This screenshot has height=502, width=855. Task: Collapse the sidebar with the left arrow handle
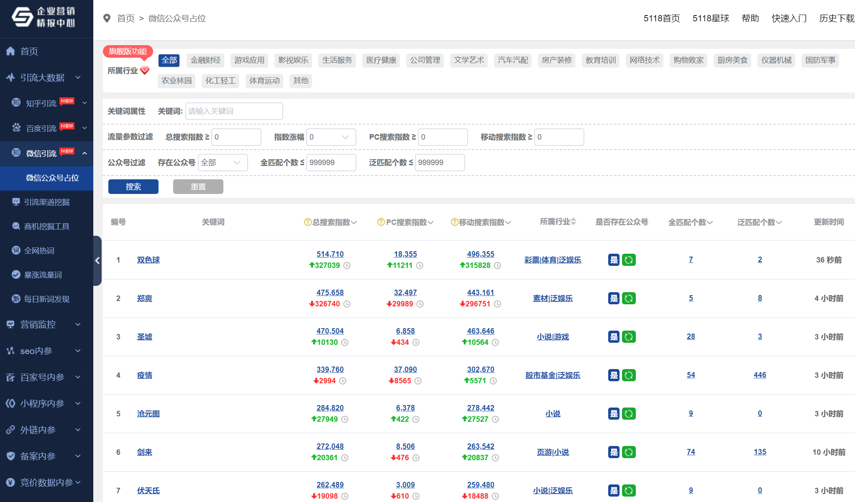tap(98, 261)
